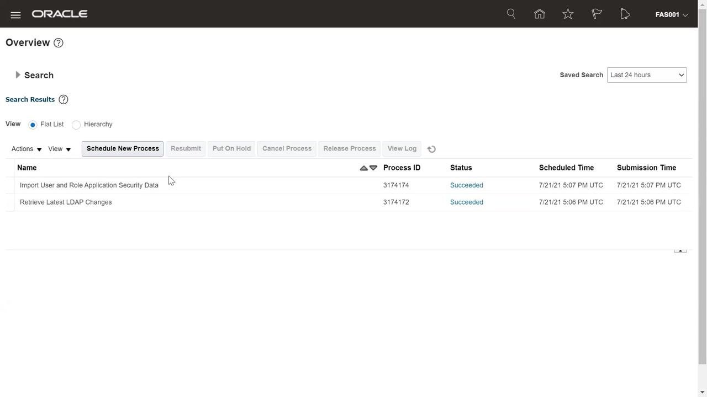
Task: Open the FAS001 user menu
Action: click(672, 15)
